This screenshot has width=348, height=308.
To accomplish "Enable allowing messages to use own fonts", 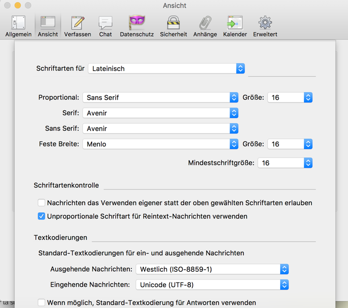I will click(x=41, y=203).
